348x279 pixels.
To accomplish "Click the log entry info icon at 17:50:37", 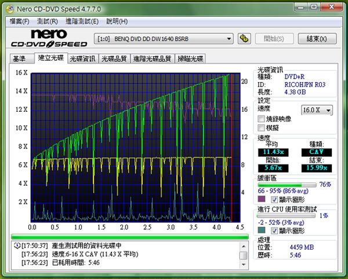I will click(x=17, y=245).
